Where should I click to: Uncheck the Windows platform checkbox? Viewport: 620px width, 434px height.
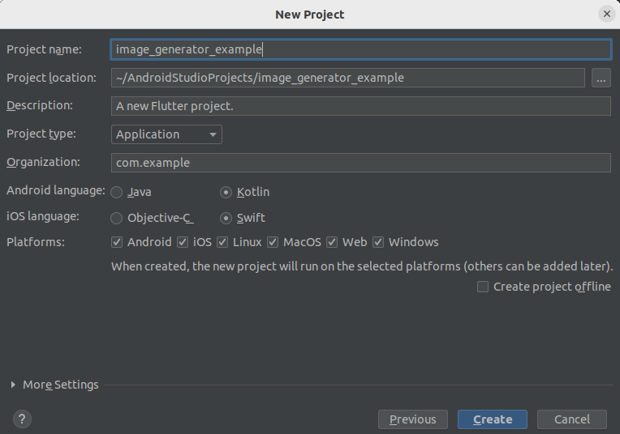378,242
